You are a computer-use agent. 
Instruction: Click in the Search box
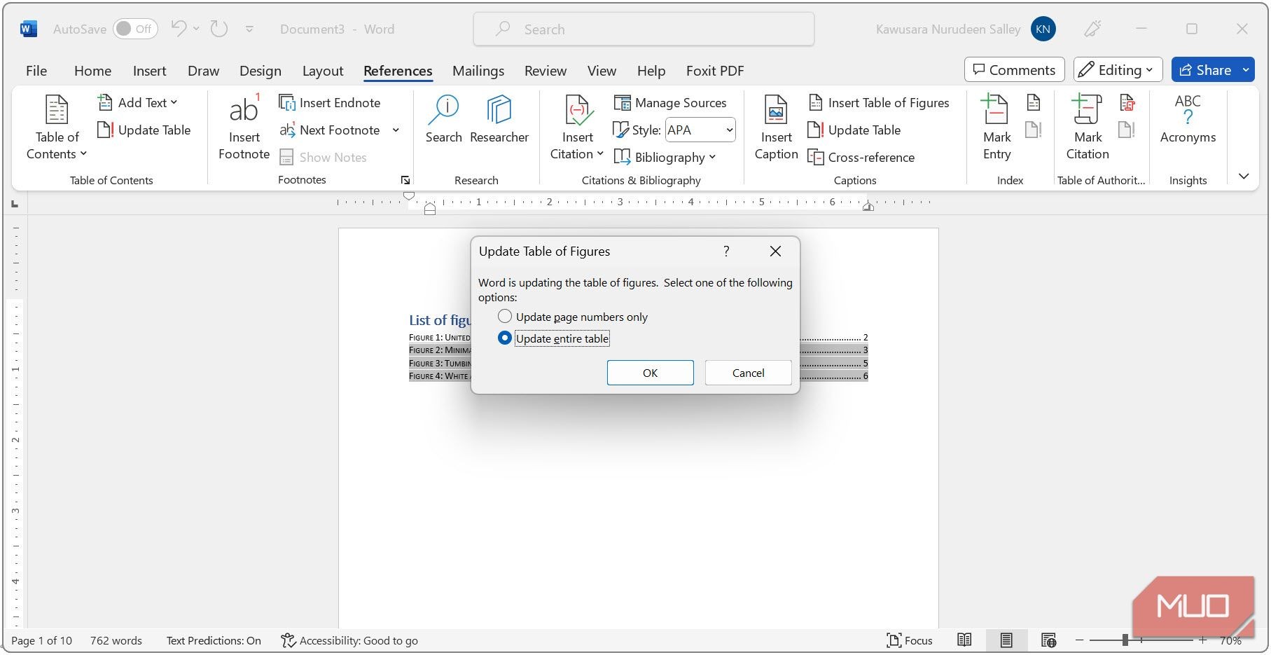click(644, 29)
